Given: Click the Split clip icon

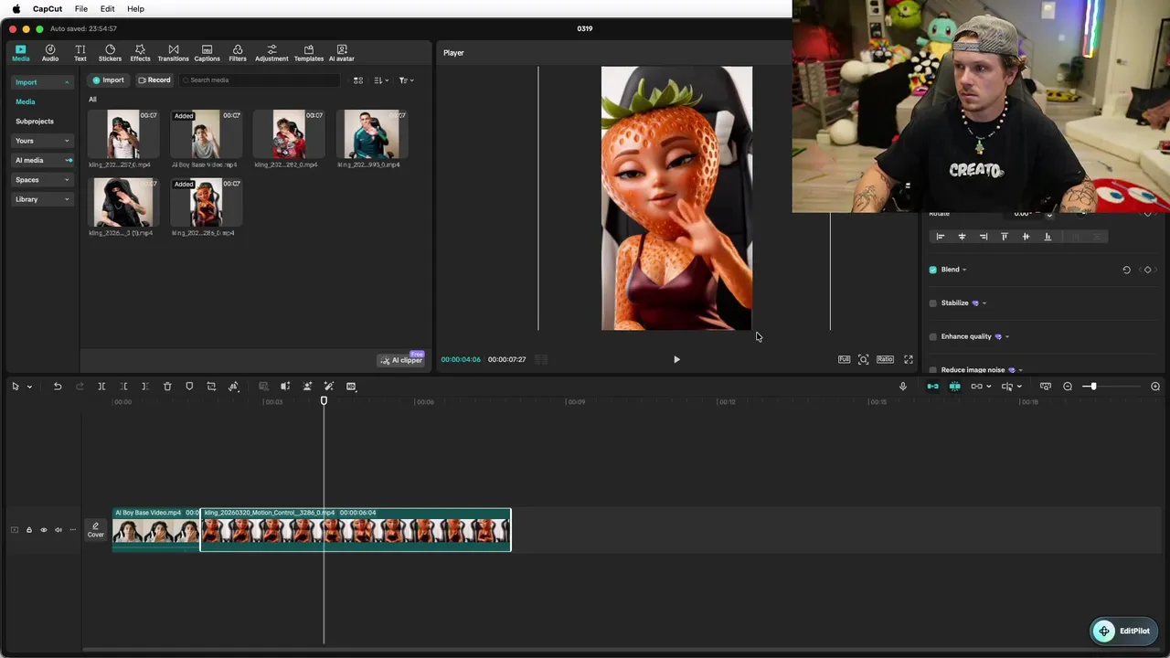Looking at the screenshot, I should tap(101, 387).
